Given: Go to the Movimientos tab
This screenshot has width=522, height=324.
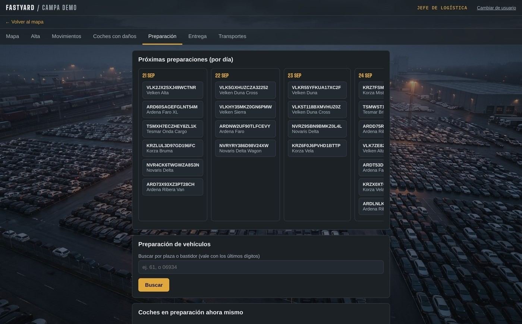Looking at the screenshot, I should click(x=66, y=36).
